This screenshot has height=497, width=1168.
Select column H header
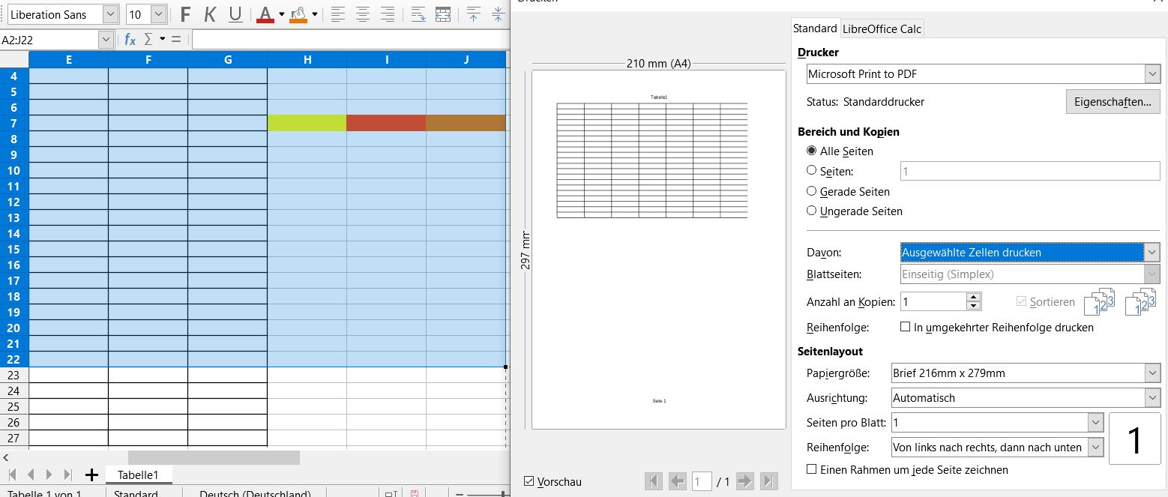point(307,60)
